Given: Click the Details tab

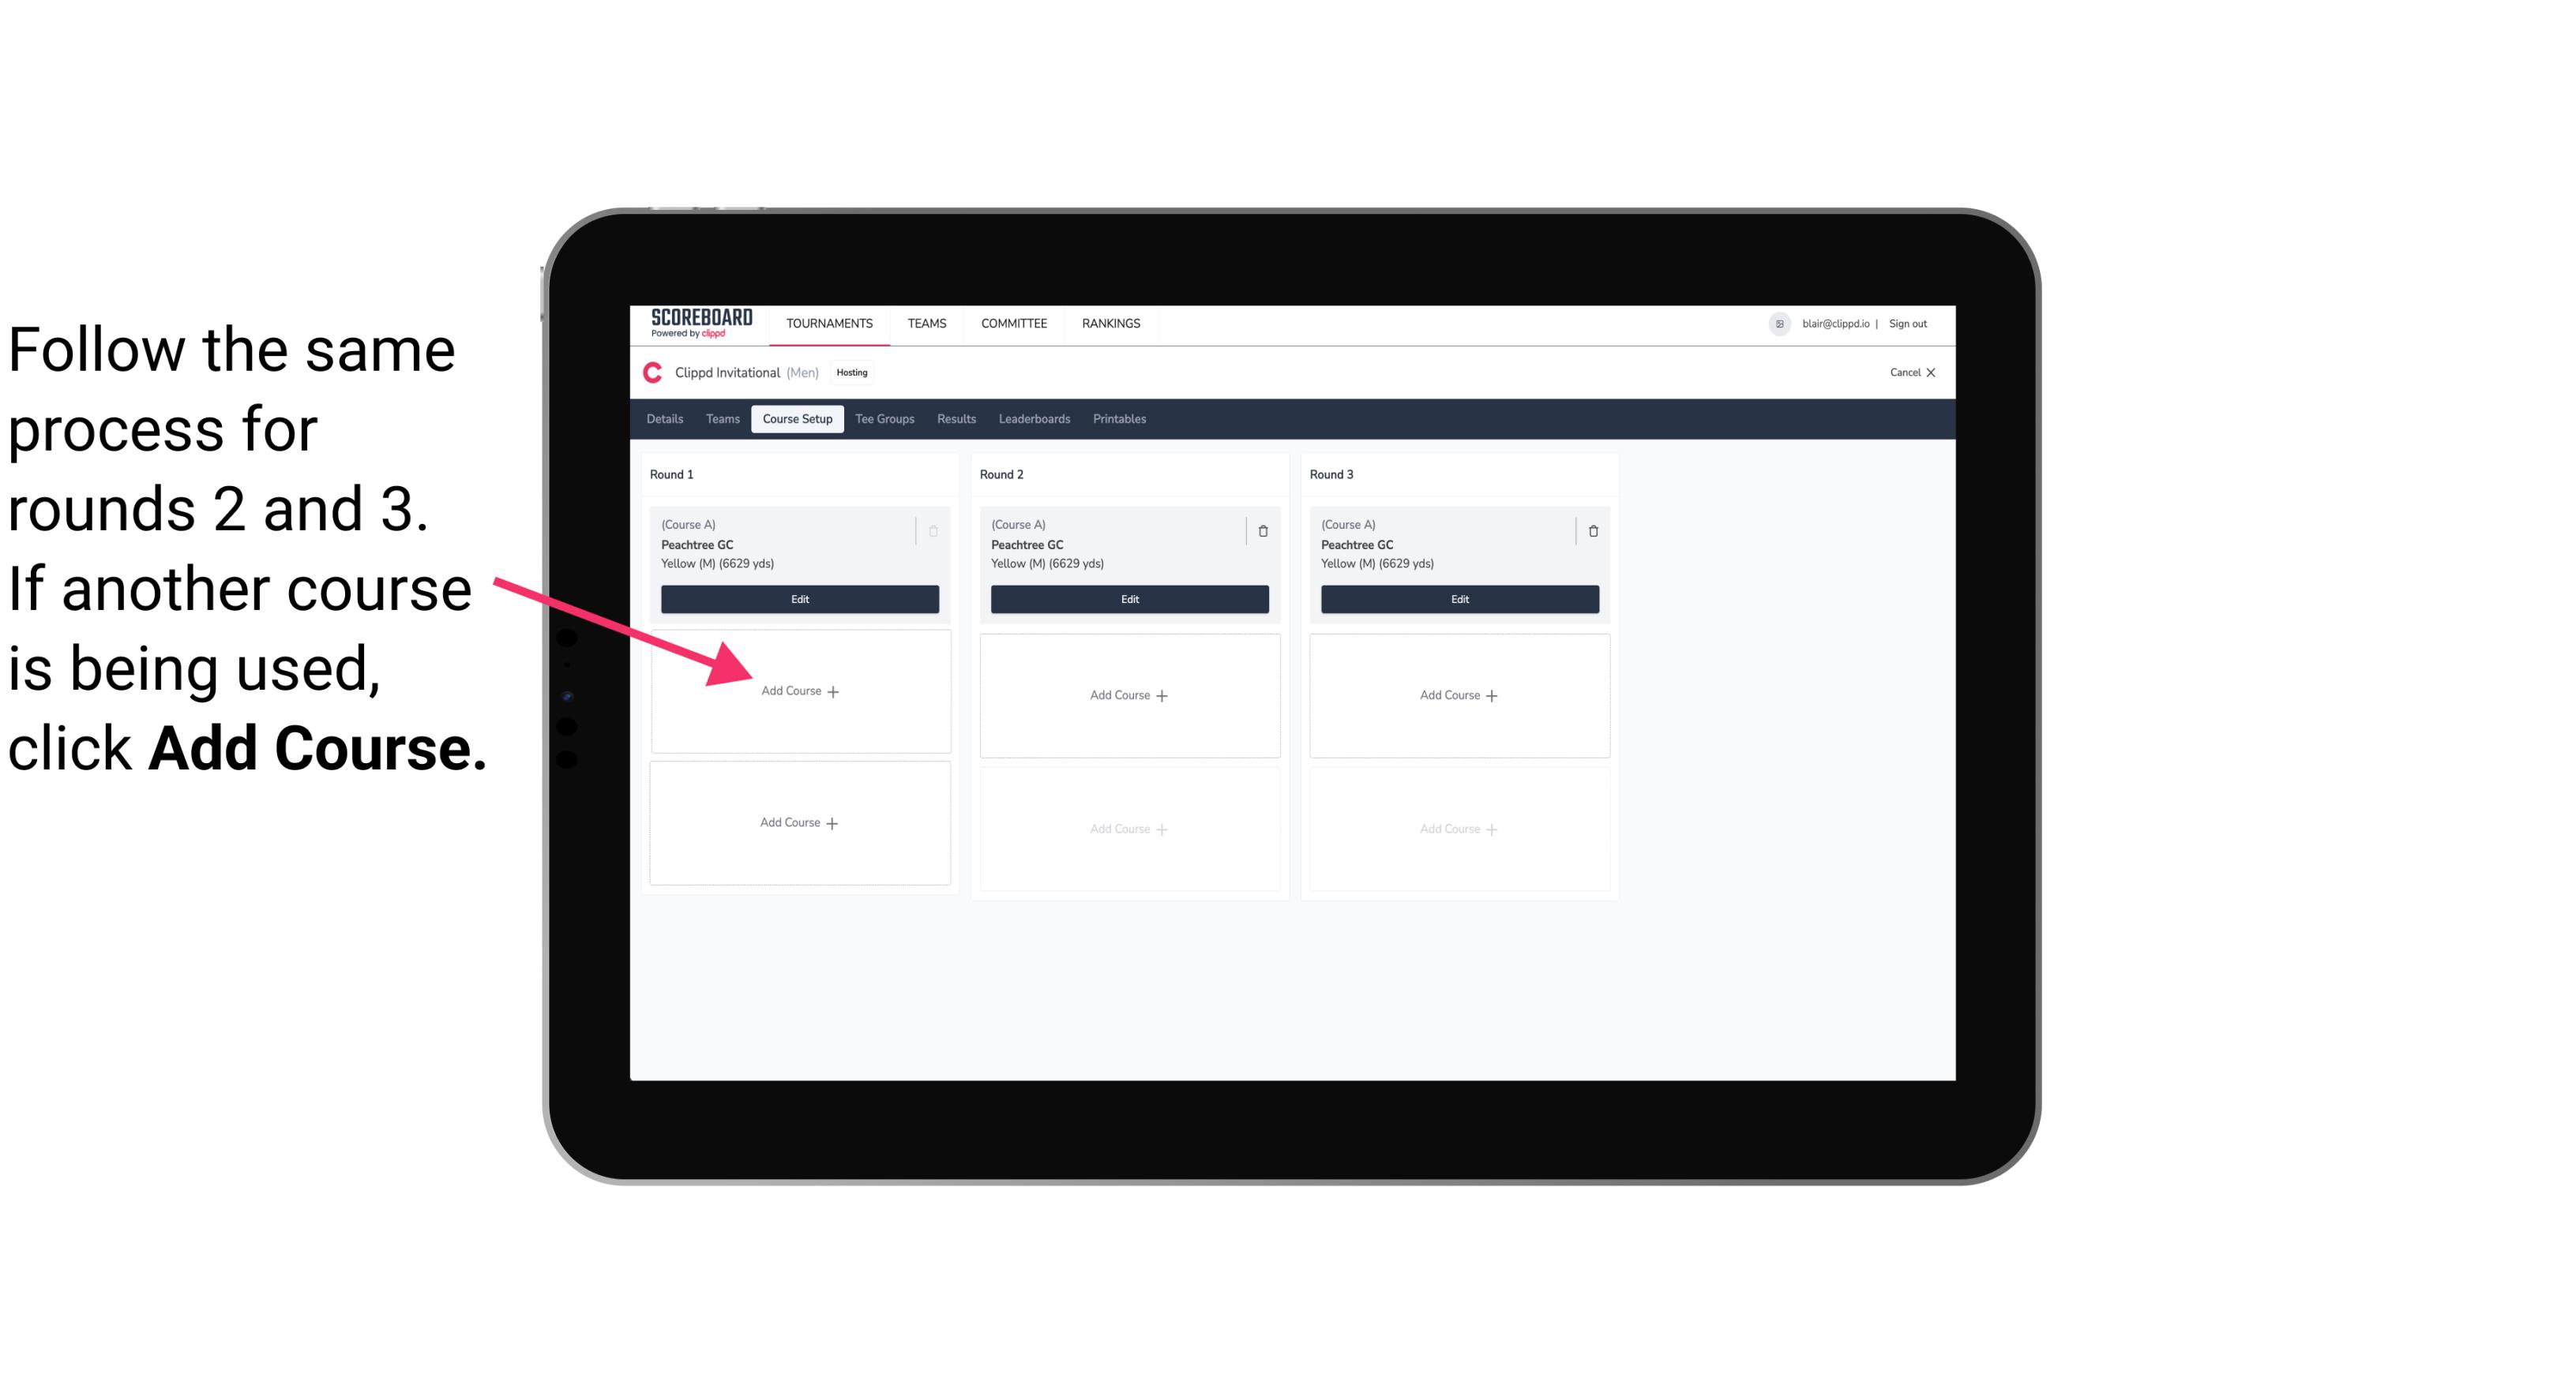Looking at the screenshot, I should point(666,418).
